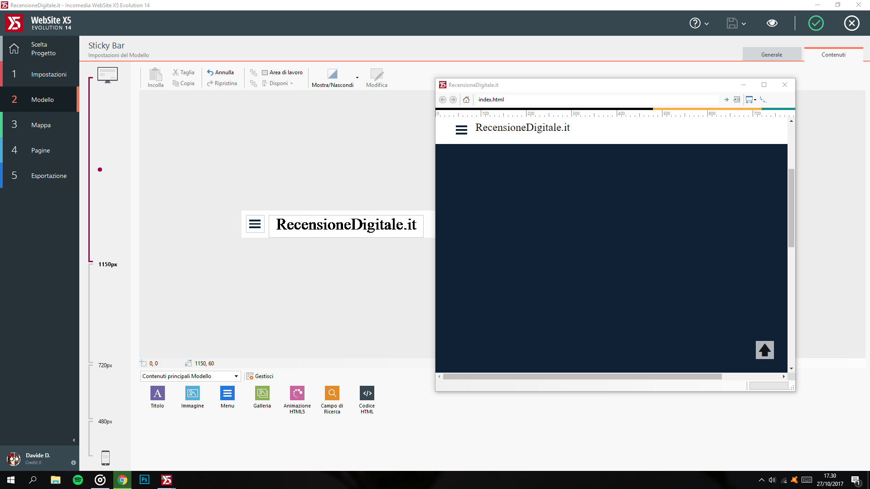Viewport: 870px width, 489px height.
Task: Click the page import icon in preview toolbar
Action: click(737, 100)
